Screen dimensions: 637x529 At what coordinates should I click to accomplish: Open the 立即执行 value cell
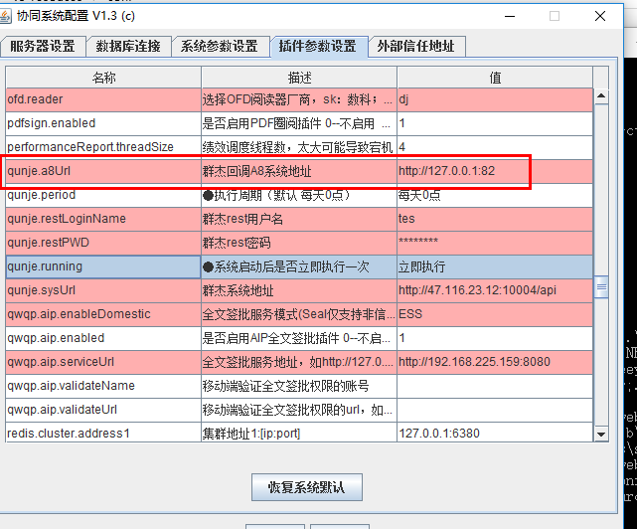click(495, 267)
